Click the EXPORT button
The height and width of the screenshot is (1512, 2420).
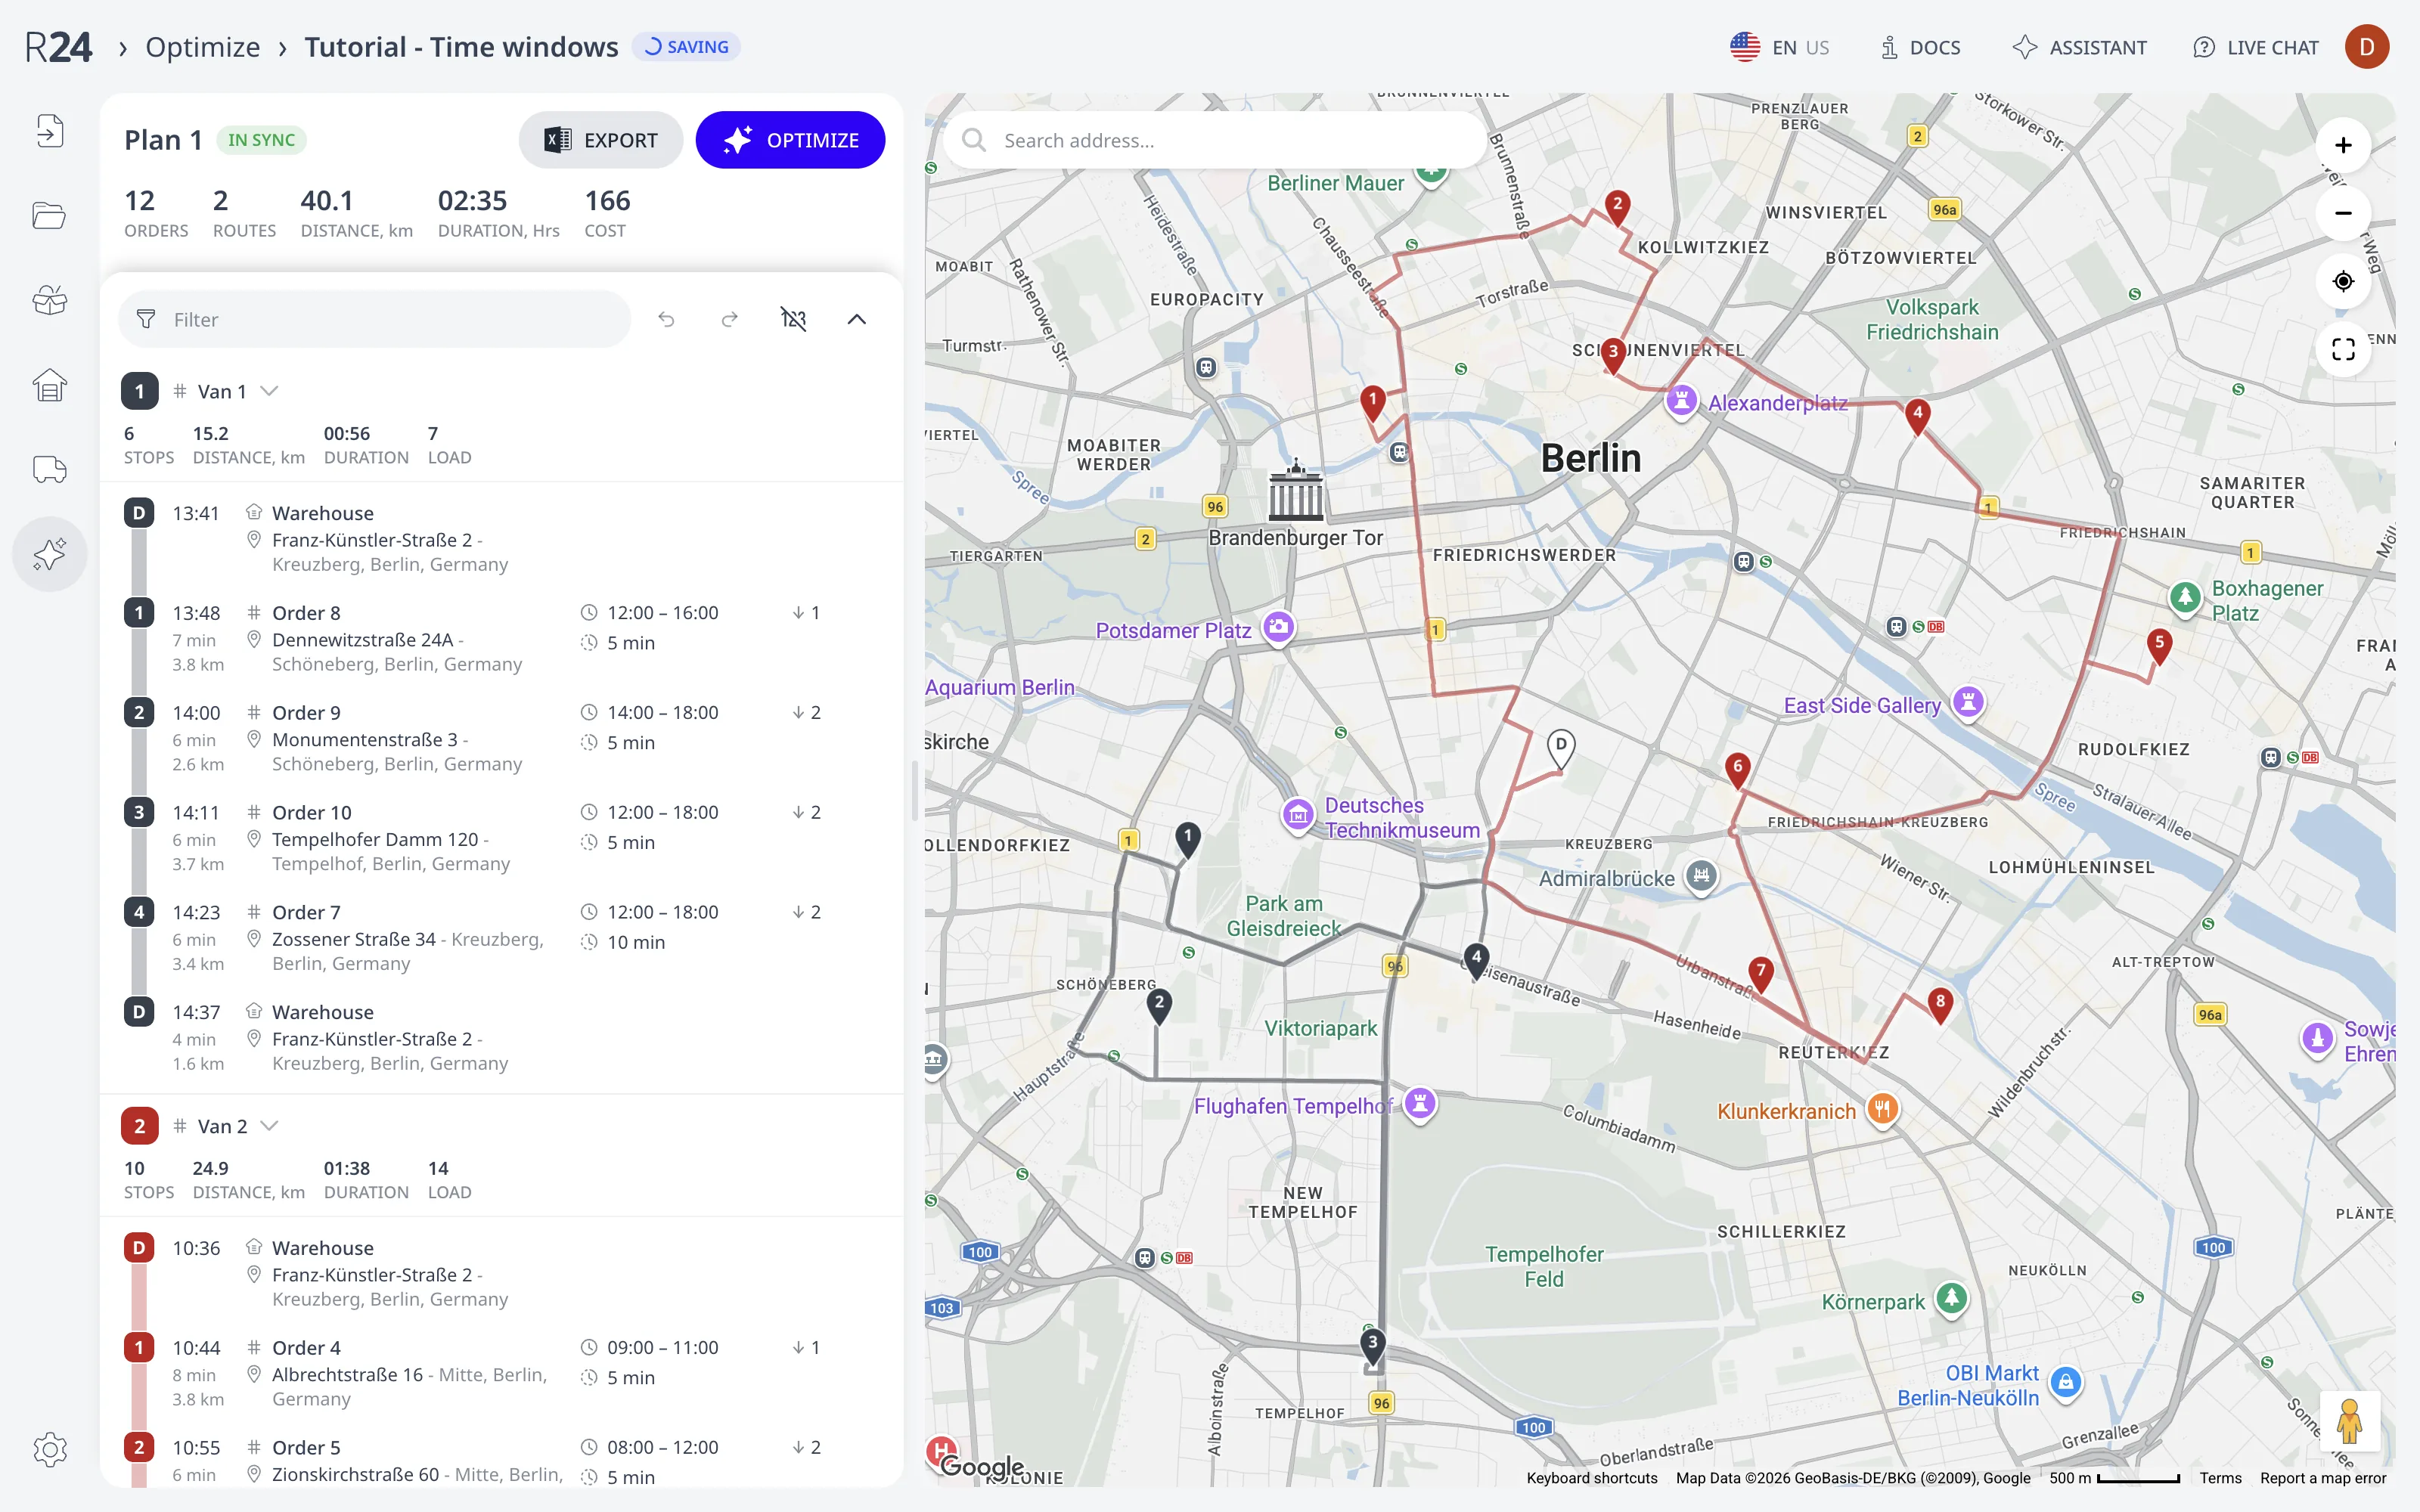click(x=601, y=140)
